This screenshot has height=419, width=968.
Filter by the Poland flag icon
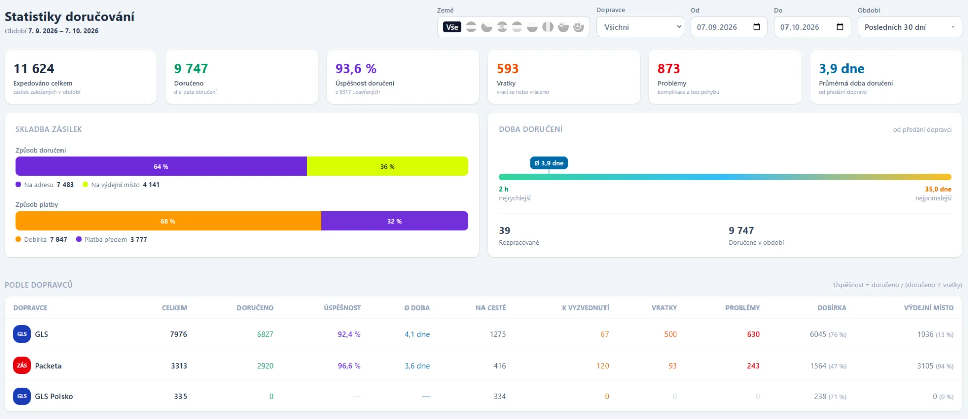pos(532,27)
